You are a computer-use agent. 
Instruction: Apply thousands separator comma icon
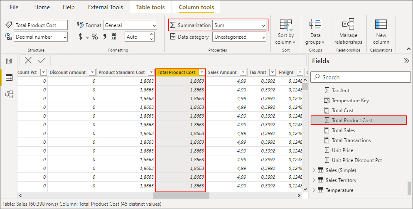pyautogui.click(x=105, y=37)
